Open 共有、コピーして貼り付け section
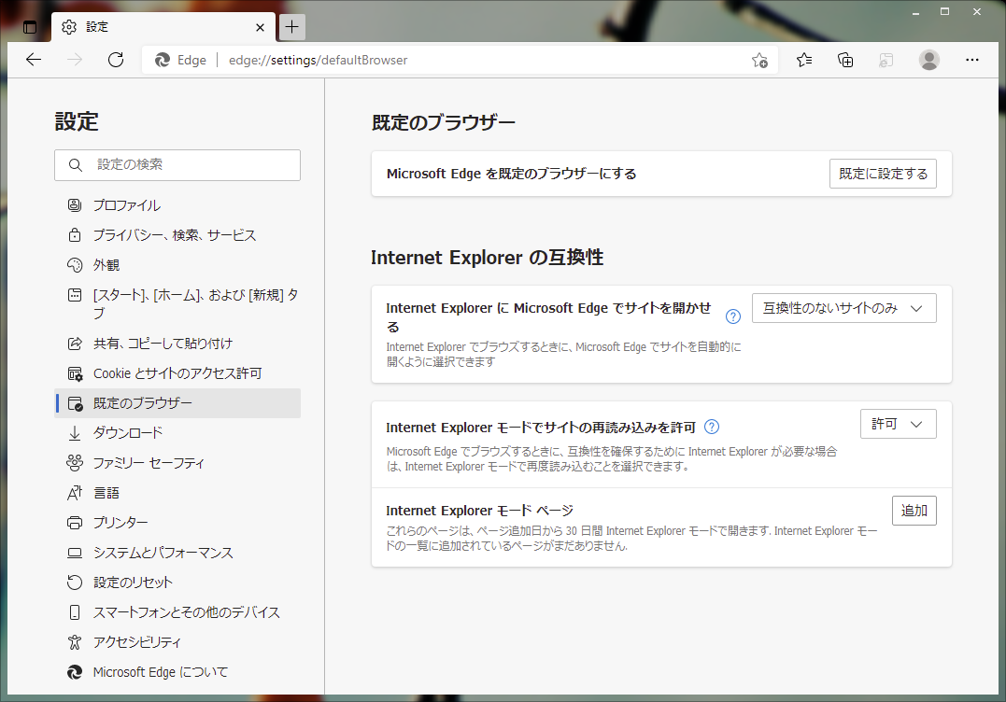The width and height of the screenshot is (1006, 702). tap(177, 344)
